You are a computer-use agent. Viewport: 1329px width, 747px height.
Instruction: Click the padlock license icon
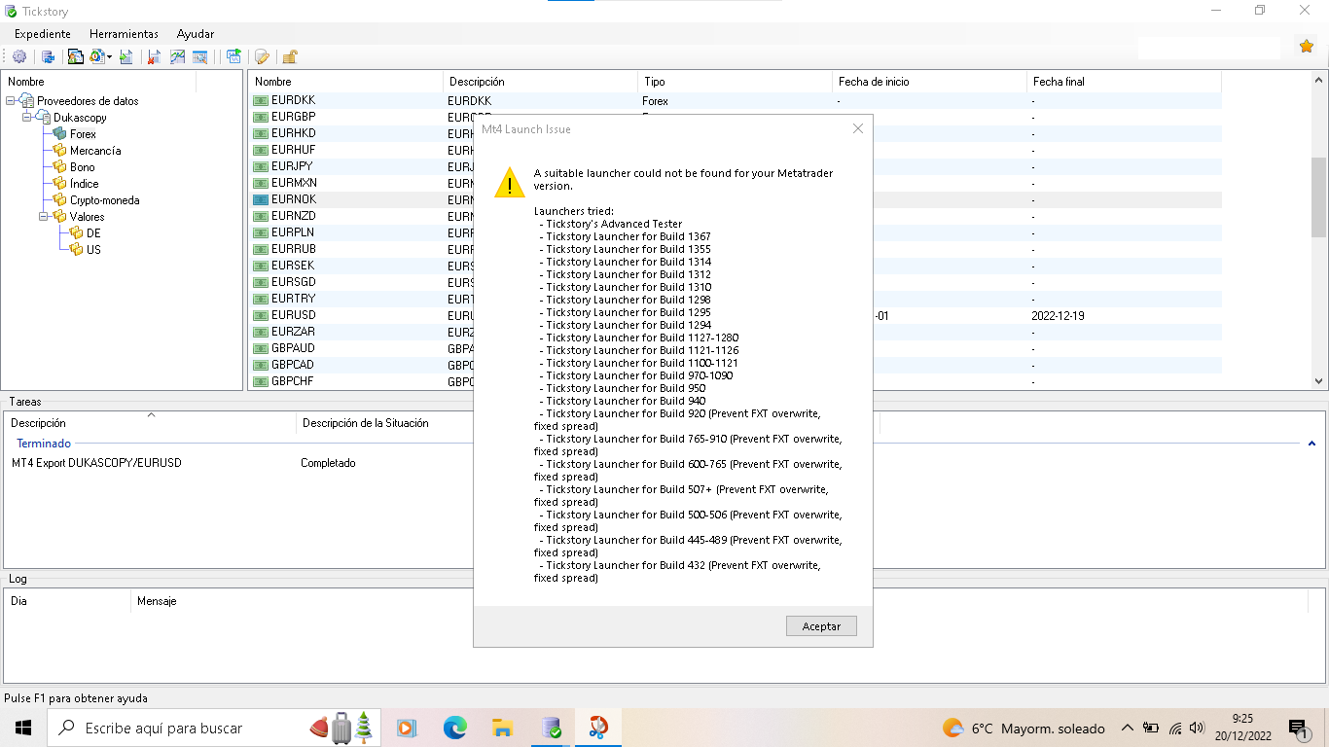click(x=289, y=56)
